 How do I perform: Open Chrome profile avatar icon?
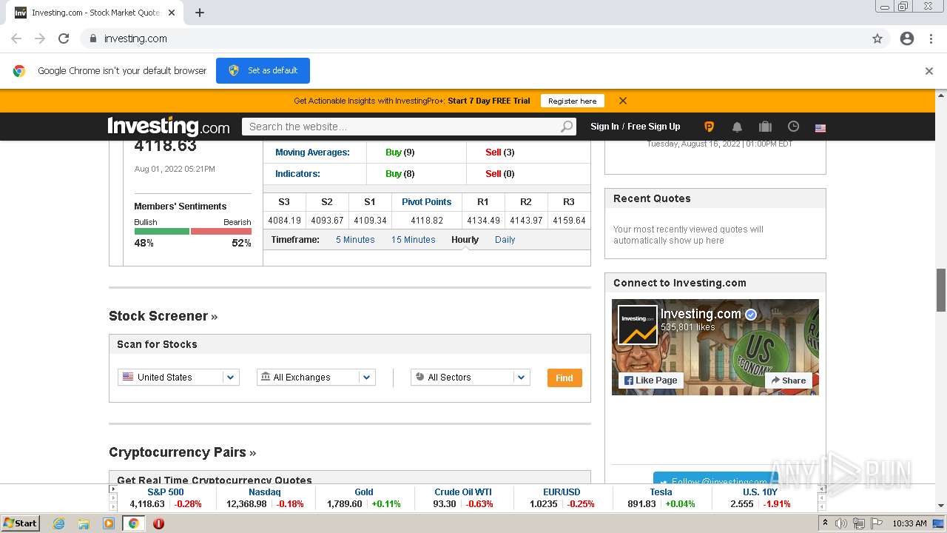coord(907,38)
